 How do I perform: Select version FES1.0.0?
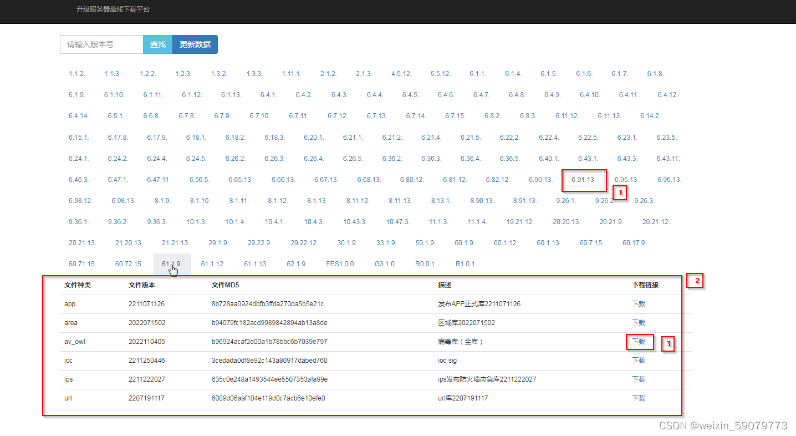(340, 263)
